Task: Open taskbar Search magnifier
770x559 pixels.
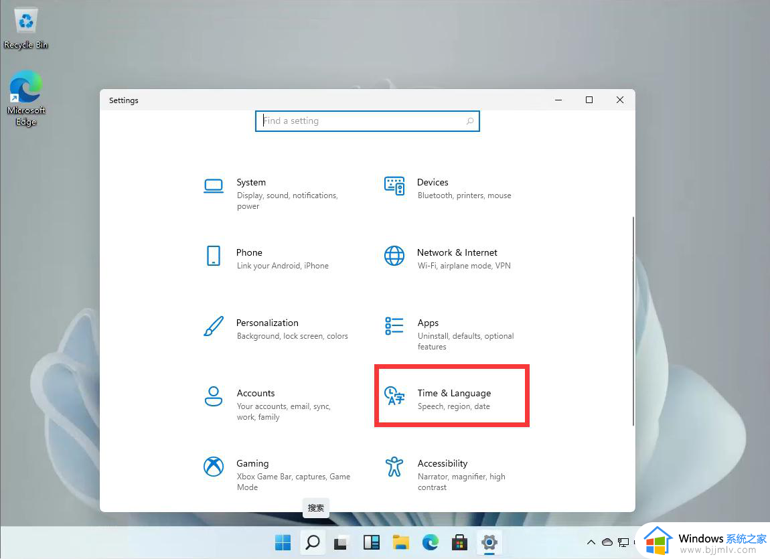Action: 312,542
